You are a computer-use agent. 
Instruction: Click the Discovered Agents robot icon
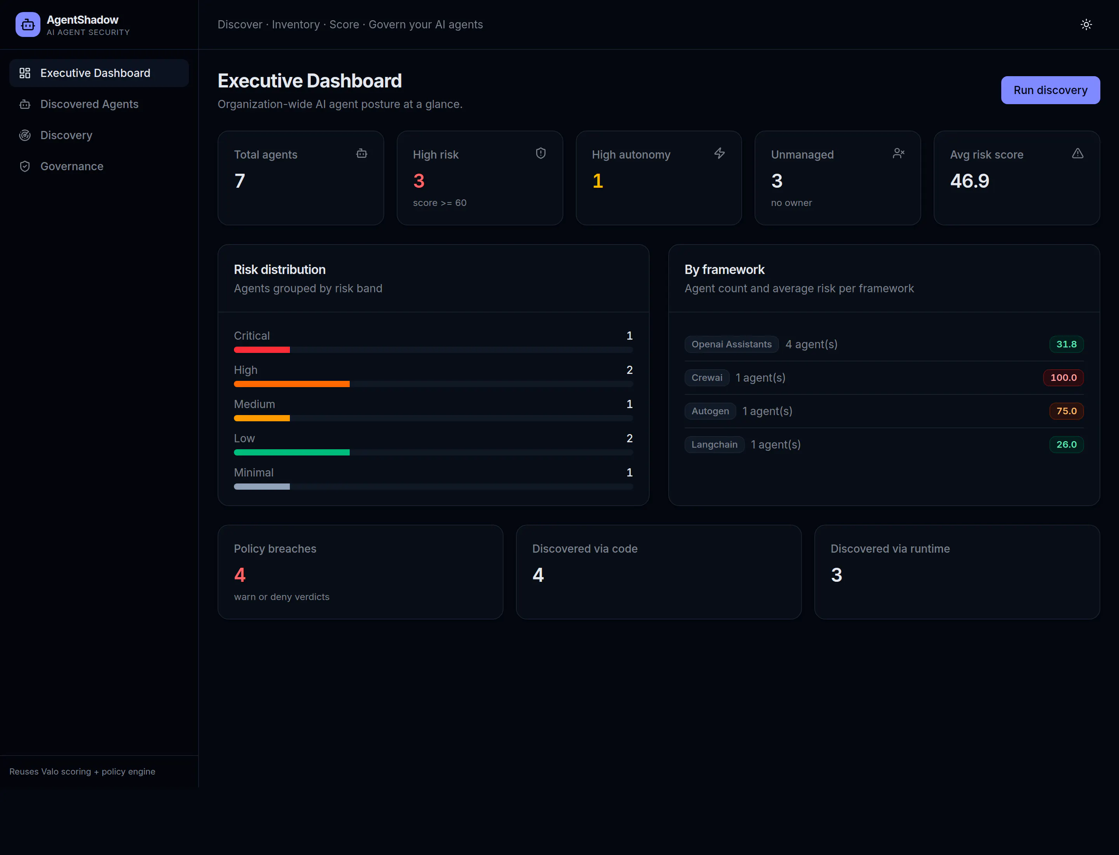[x=25, y=104]
